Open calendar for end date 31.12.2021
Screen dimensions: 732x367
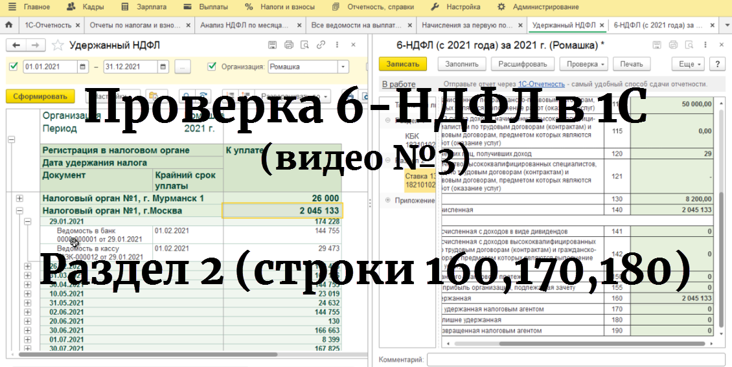click(x=163, y=67)
